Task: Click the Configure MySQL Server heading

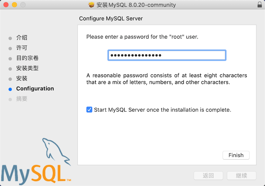Action: pos(111,19)
